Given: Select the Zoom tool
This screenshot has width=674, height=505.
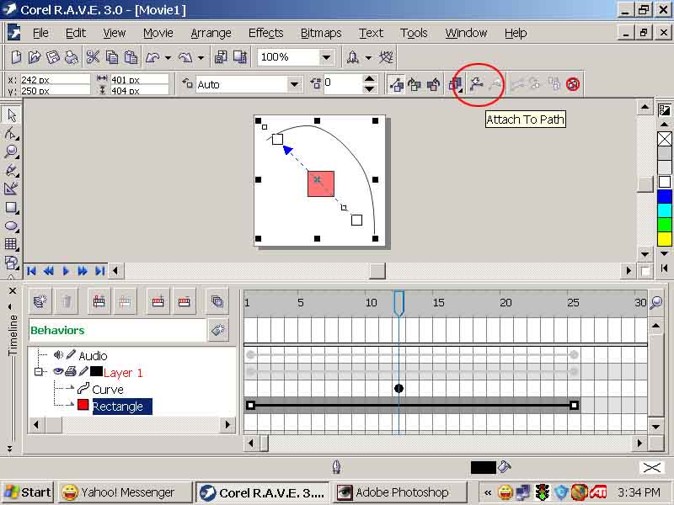Looking at the screenshot, I should 11,151.
